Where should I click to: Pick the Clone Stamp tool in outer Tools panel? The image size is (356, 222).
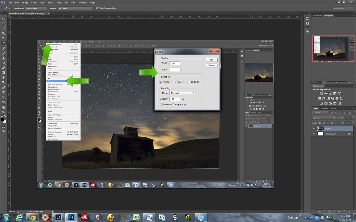coord(4,58)
